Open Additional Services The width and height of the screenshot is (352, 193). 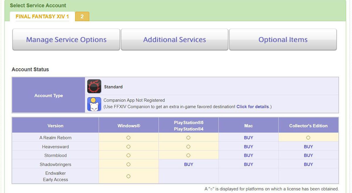[x=174, y=39]
